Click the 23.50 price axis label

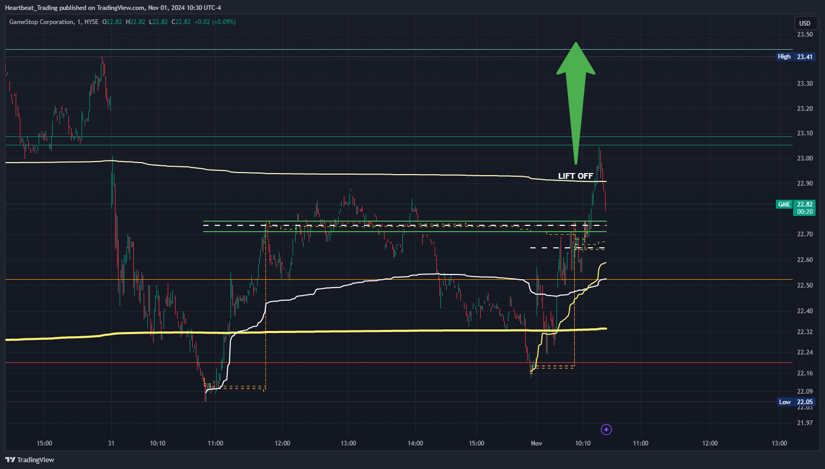[805, 35]
